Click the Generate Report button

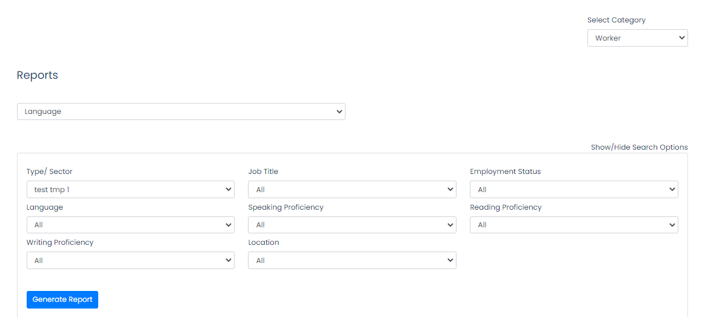[62, 299]
